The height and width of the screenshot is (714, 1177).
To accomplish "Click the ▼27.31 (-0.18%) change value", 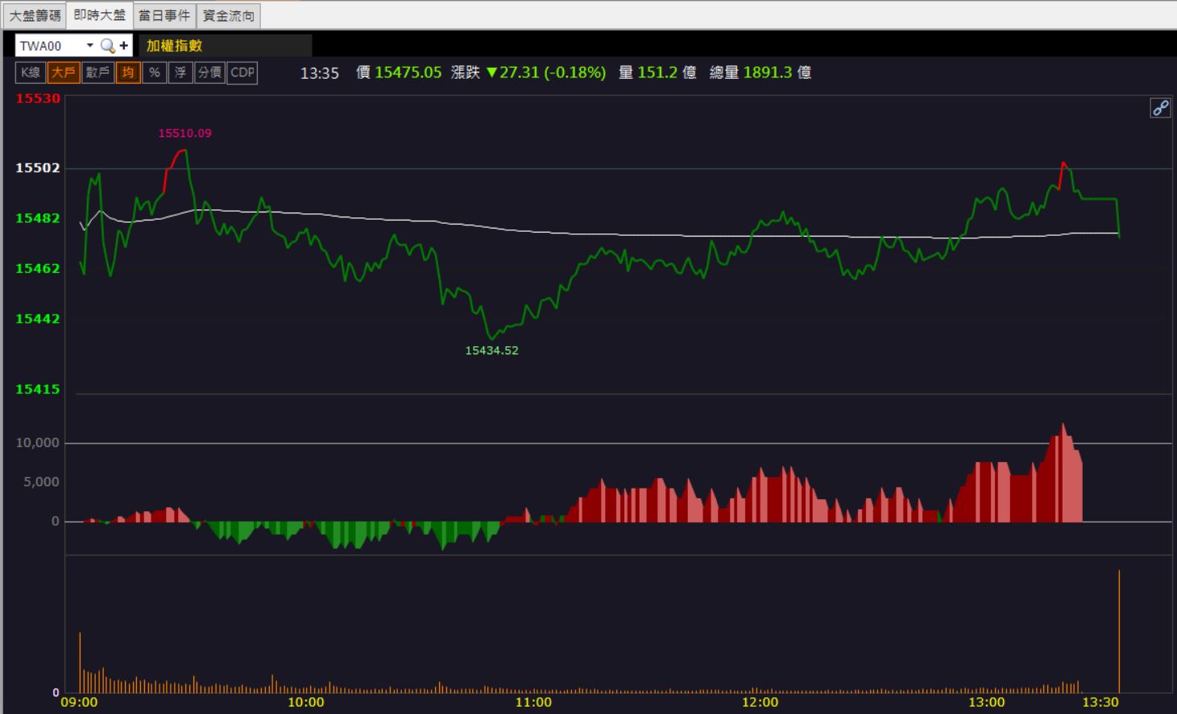I will click(546, 72).
